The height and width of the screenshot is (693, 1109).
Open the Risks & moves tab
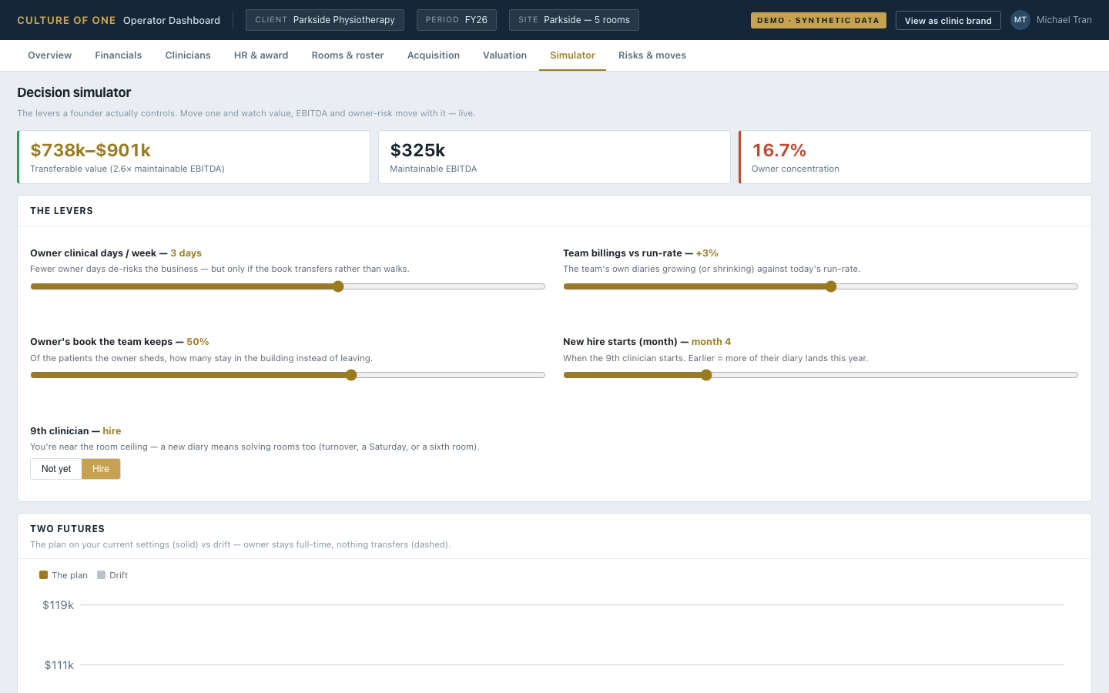click(652, 55)
